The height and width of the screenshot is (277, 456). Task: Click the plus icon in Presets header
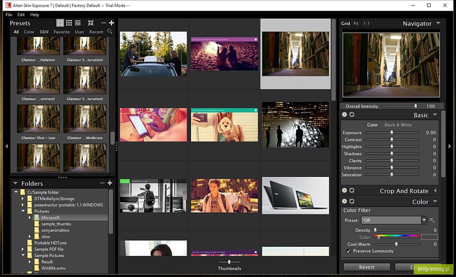(x=111, y=23)
